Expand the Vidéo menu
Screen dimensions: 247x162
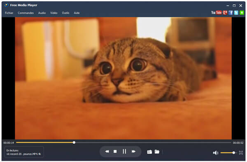pos(54,13)
